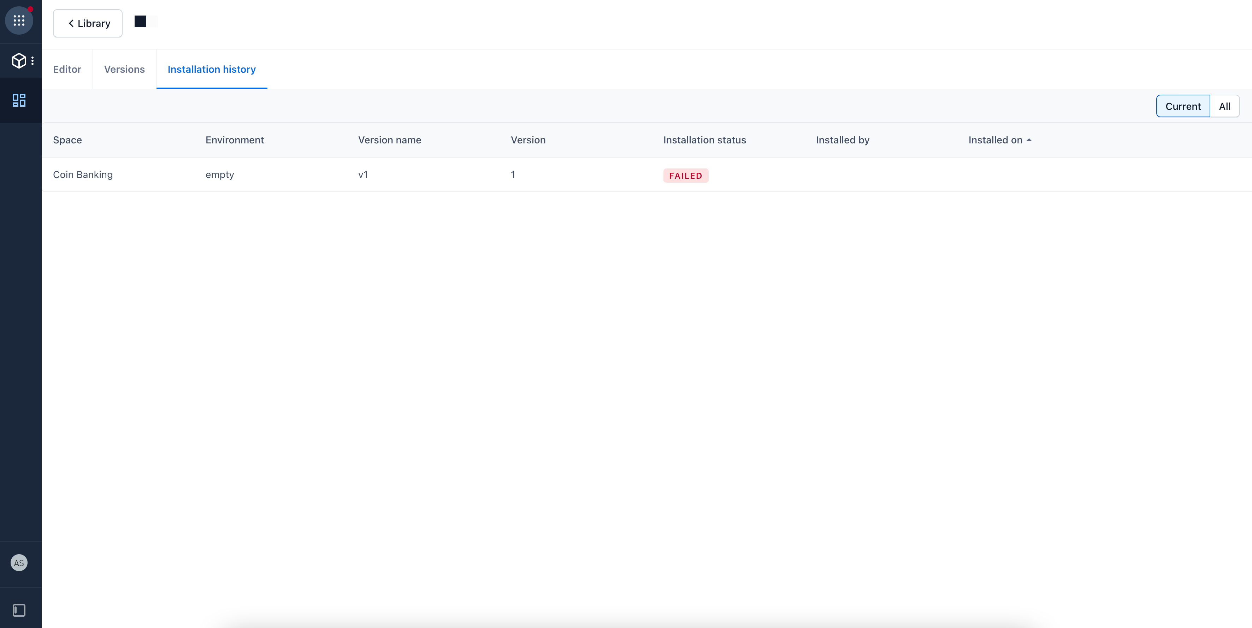This screenshot has width=1252, height=628.
Task: Switch to the Versions tab
Action: point(124,69)
